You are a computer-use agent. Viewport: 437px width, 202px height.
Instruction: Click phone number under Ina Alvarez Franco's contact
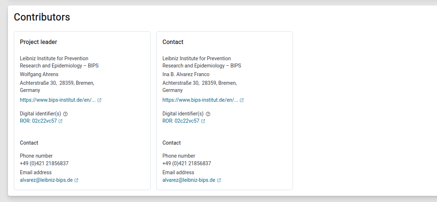coord(187,163)
